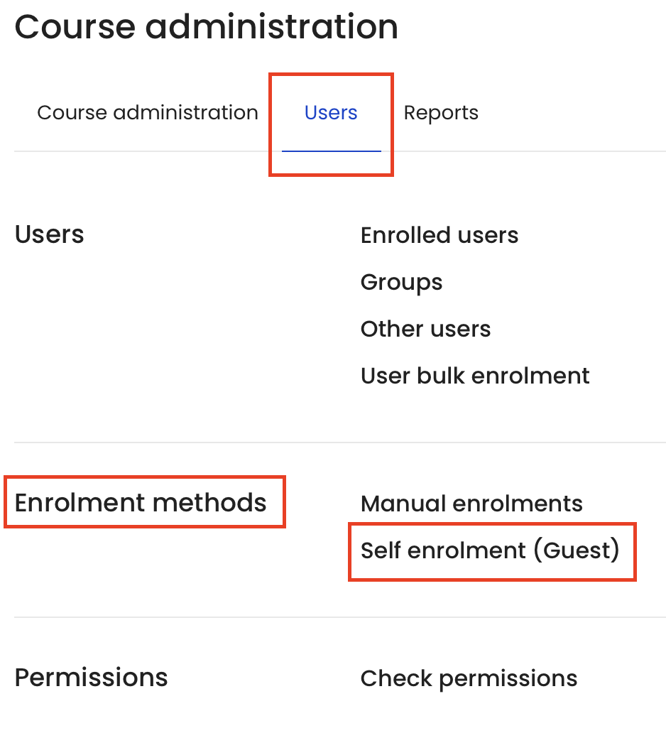Click the Course administration page title
Screen dimensions: 666x733
click(206, 26)
